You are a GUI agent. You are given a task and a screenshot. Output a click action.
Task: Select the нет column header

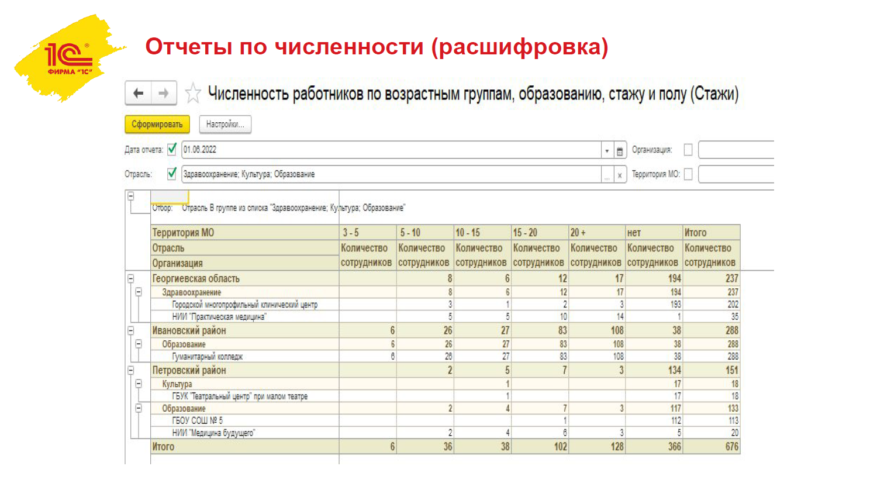[x=654, y=233]
